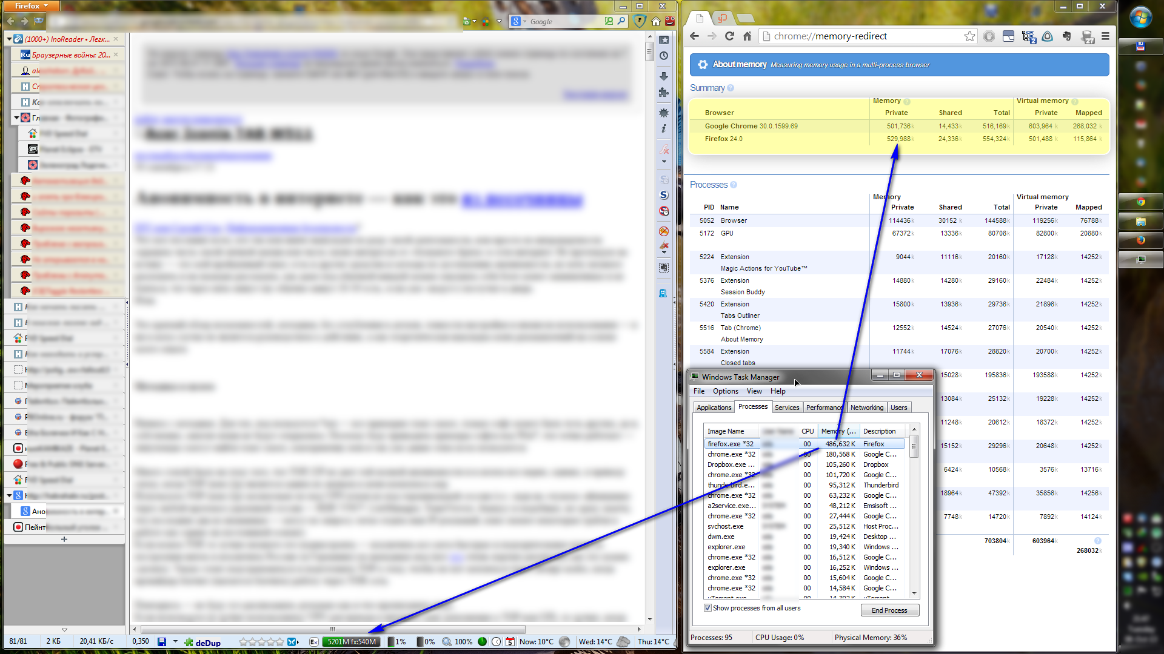This screenshot has width=1164, height=654.
Task: Reload the Chrome page
Action: click(729, 36)
